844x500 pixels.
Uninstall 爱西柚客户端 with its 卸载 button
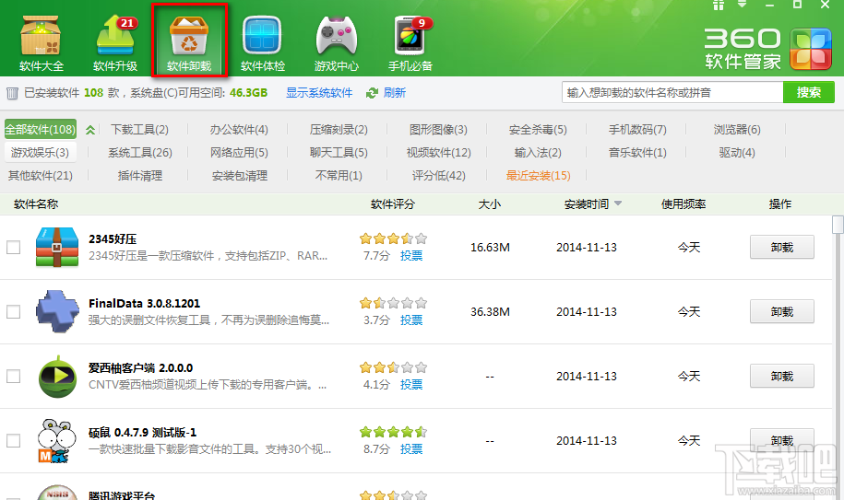[x=781, y=376]
